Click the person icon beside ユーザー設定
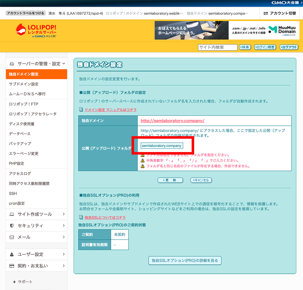This screenshot has height=290, width=303. [x=12, y=254]
